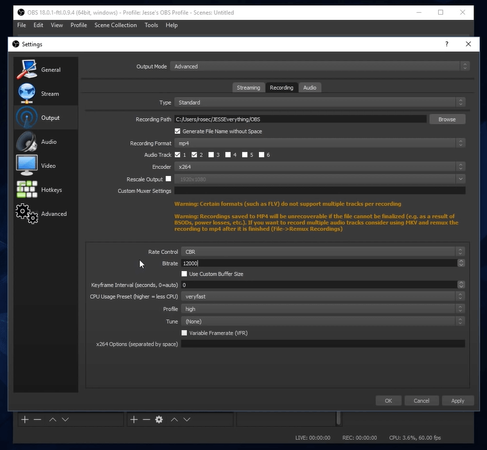Toggle the Use Custom Buffer Size checkbox

tap(184, 274)
